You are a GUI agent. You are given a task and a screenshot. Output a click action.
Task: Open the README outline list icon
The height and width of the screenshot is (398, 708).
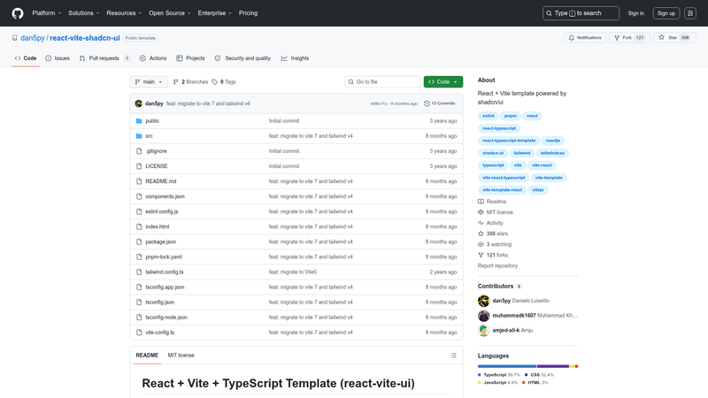click(453, 356)
